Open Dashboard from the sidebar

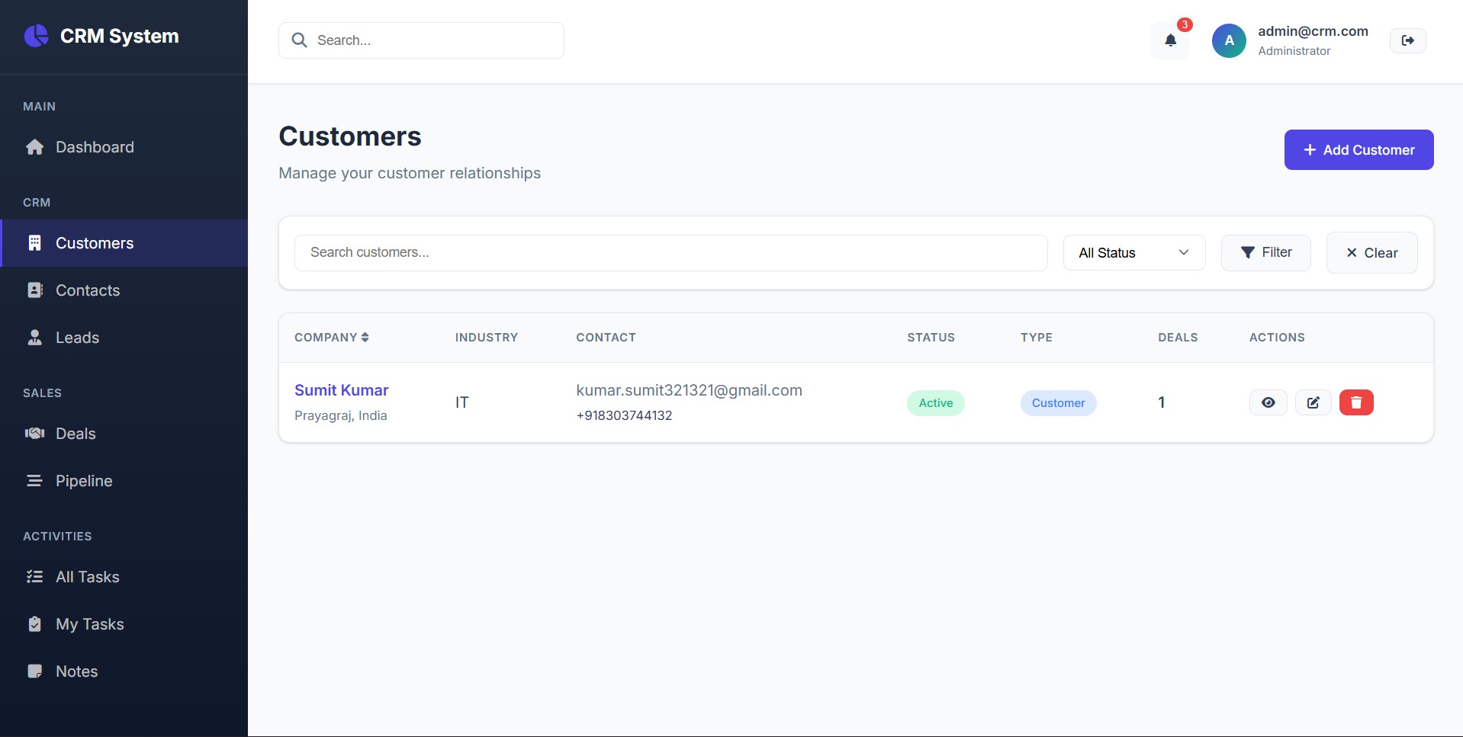coord(95,147)
